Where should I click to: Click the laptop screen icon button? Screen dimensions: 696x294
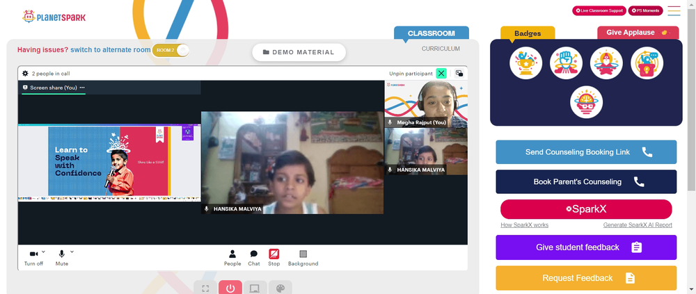(255, 288)
